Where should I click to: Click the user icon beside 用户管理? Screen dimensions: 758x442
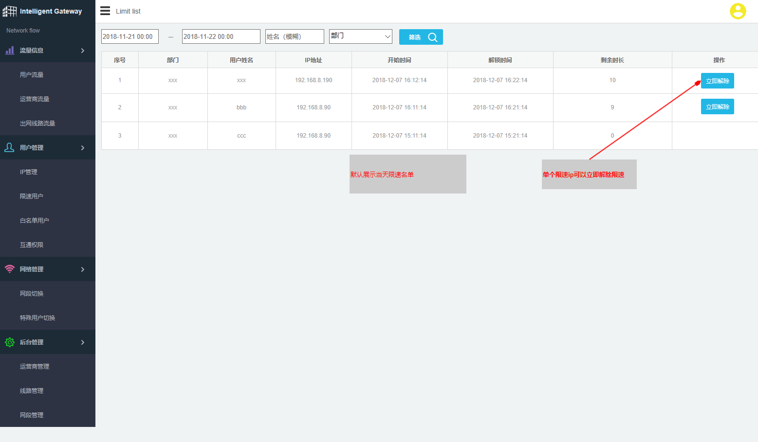pyautogui.click(x=9, y=147)
